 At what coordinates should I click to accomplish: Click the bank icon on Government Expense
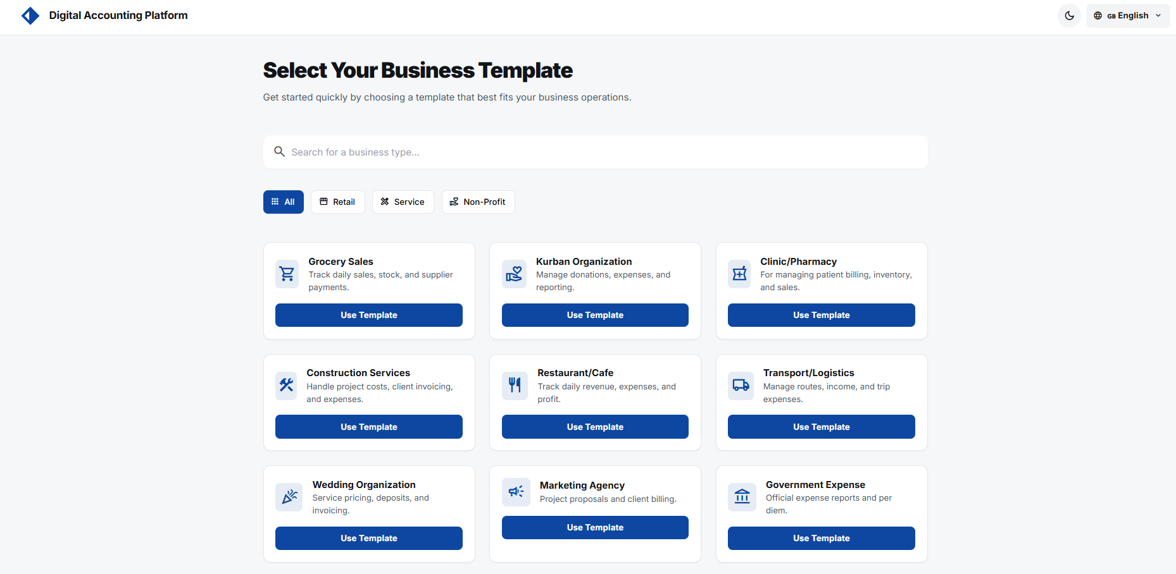pyautogui.click(x=741, y=497)
